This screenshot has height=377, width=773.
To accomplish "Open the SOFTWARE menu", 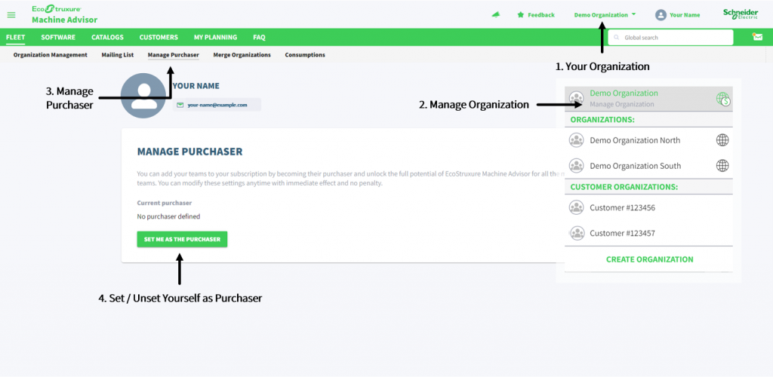I will tap(58, 37).
